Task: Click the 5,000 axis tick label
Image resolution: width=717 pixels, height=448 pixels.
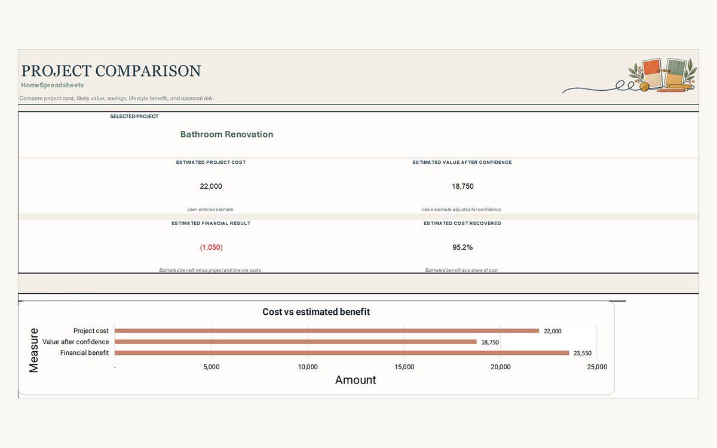Action: coord(211,367)
